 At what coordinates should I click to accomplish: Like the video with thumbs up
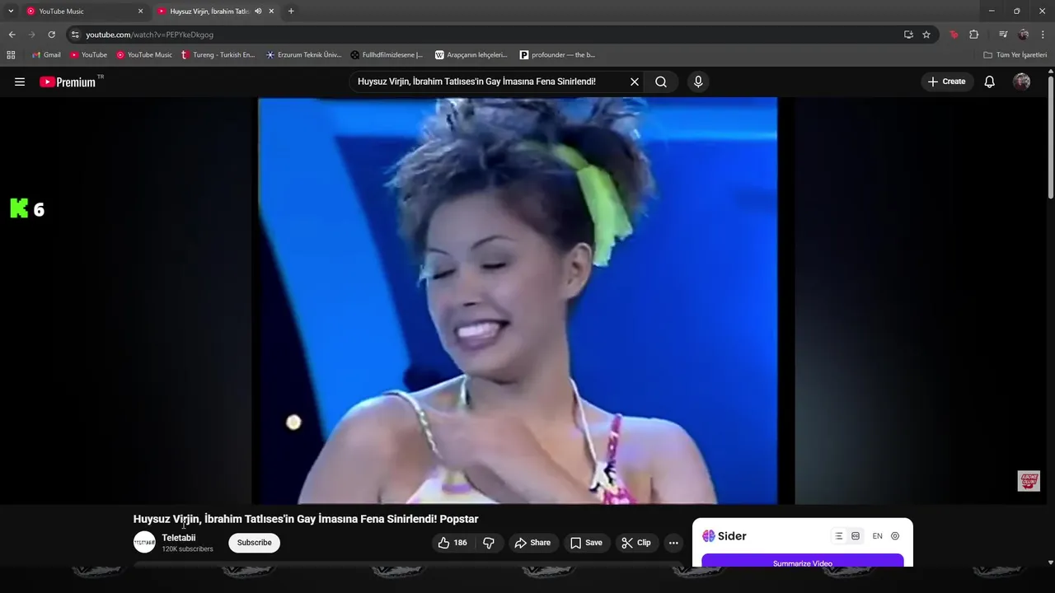click(x=452, y=543)
